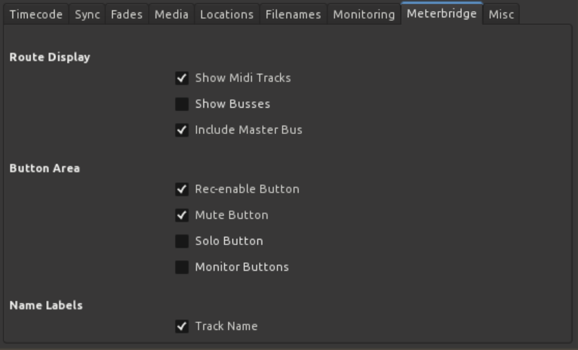Click the active Meterbridge tab
Image resolution: width=578 pixels, height=350 pixels.
tap(442, 14)
